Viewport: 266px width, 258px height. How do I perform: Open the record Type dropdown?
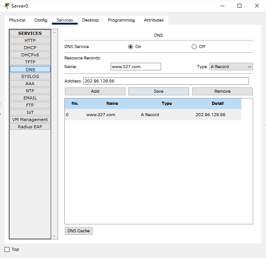point(231,67)
